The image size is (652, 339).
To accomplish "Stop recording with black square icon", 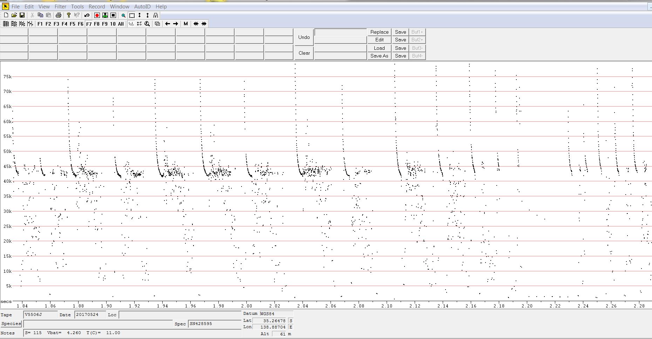I will 113,15.
